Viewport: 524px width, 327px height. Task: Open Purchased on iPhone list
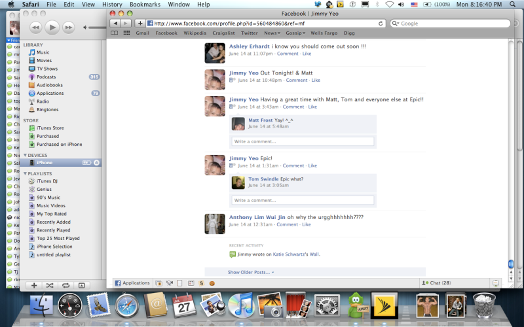59,144
